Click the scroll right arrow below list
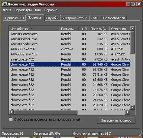This screenshot has width=143, height=138. pyautogui.click(x=128, y=112)
